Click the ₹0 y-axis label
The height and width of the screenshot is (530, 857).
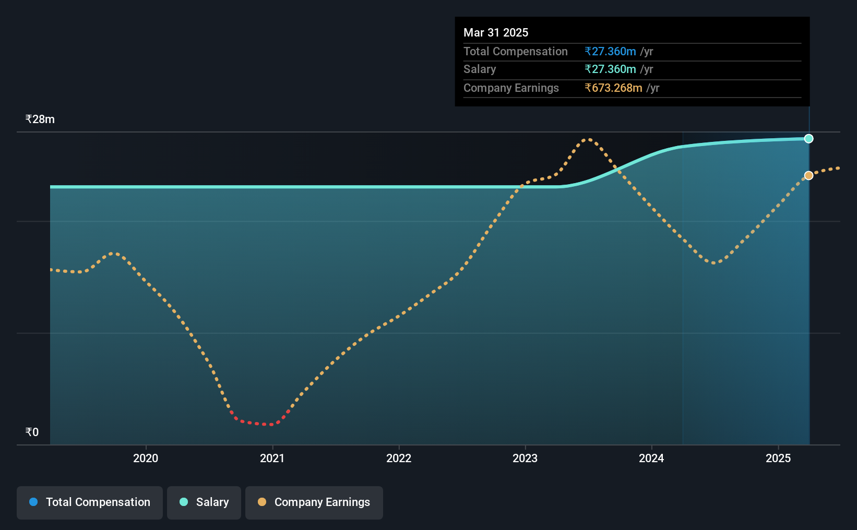pyautogui.click(x=32, y=432)
